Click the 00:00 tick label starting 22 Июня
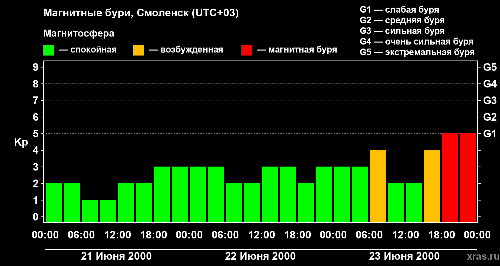Viewport: 500px width, 266px height. 189,235
